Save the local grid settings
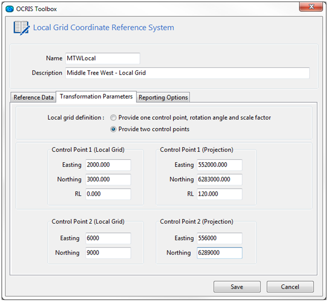The width and height of the screenshot is (328, 302). coord(237,287)
